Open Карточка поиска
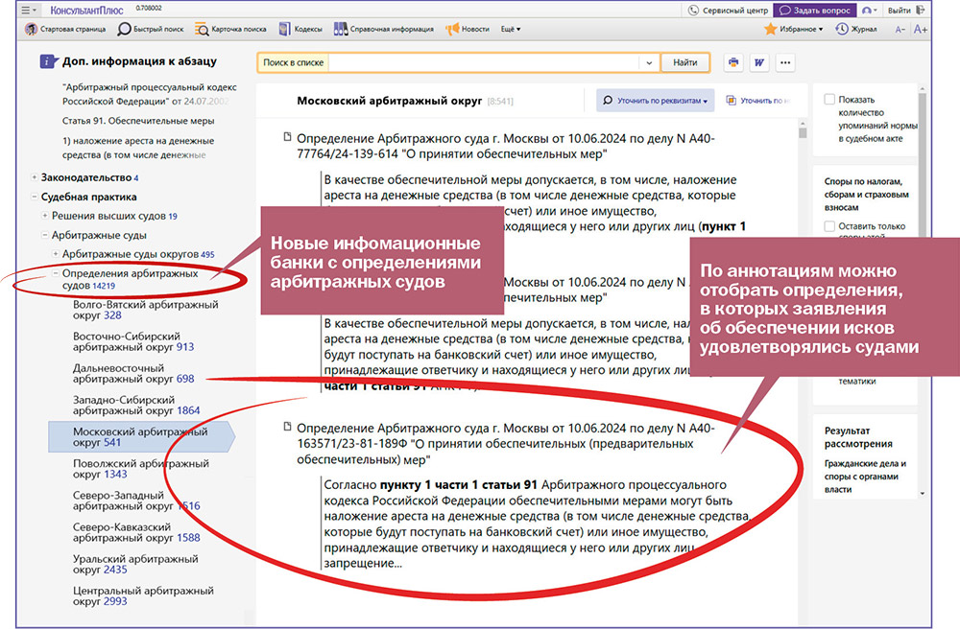 click(230, 29)
